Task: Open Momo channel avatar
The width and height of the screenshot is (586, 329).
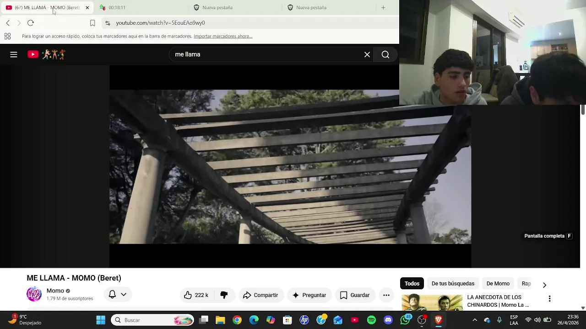Action: (34, 294)
